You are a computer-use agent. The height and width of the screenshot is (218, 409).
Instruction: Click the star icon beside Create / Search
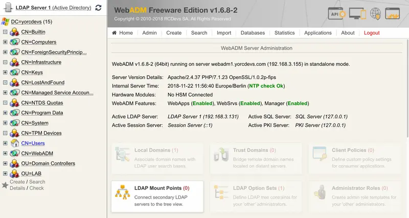(5, 185)
